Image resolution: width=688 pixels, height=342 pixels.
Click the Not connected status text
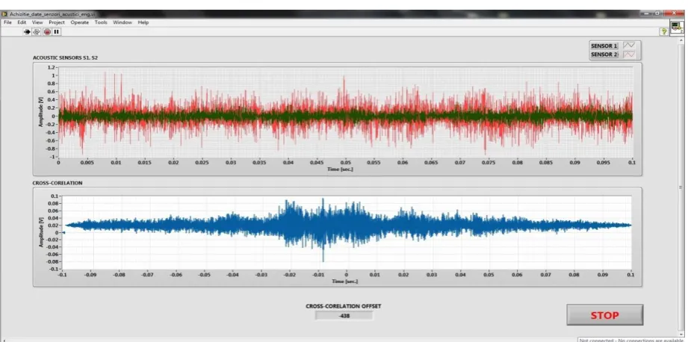pyautogui.click(x=631, y=340)
